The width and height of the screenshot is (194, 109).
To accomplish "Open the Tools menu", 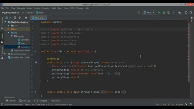I will coord(66,8).
